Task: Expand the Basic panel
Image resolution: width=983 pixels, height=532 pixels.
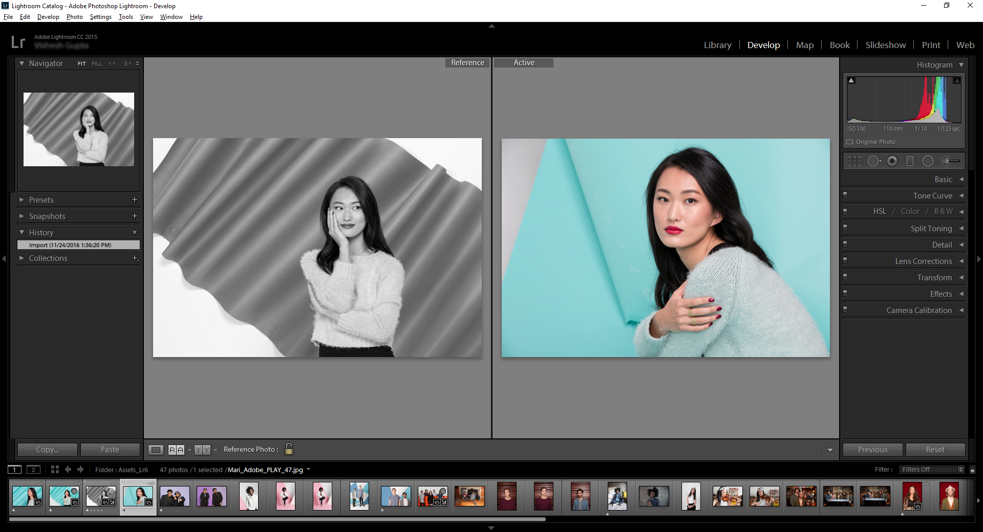Action: (x=944, y=179)
